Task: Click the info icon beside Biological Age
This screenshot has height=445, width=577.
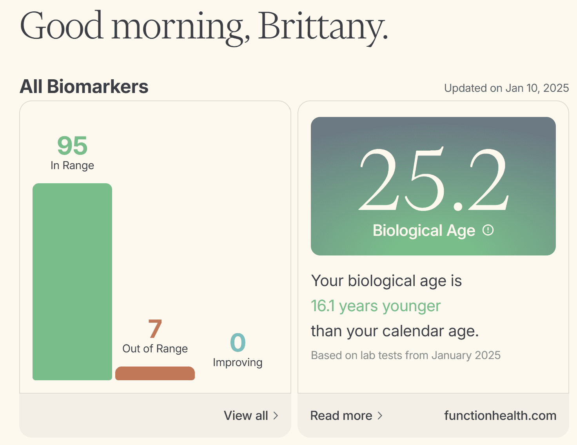Action: pos(488,230)
